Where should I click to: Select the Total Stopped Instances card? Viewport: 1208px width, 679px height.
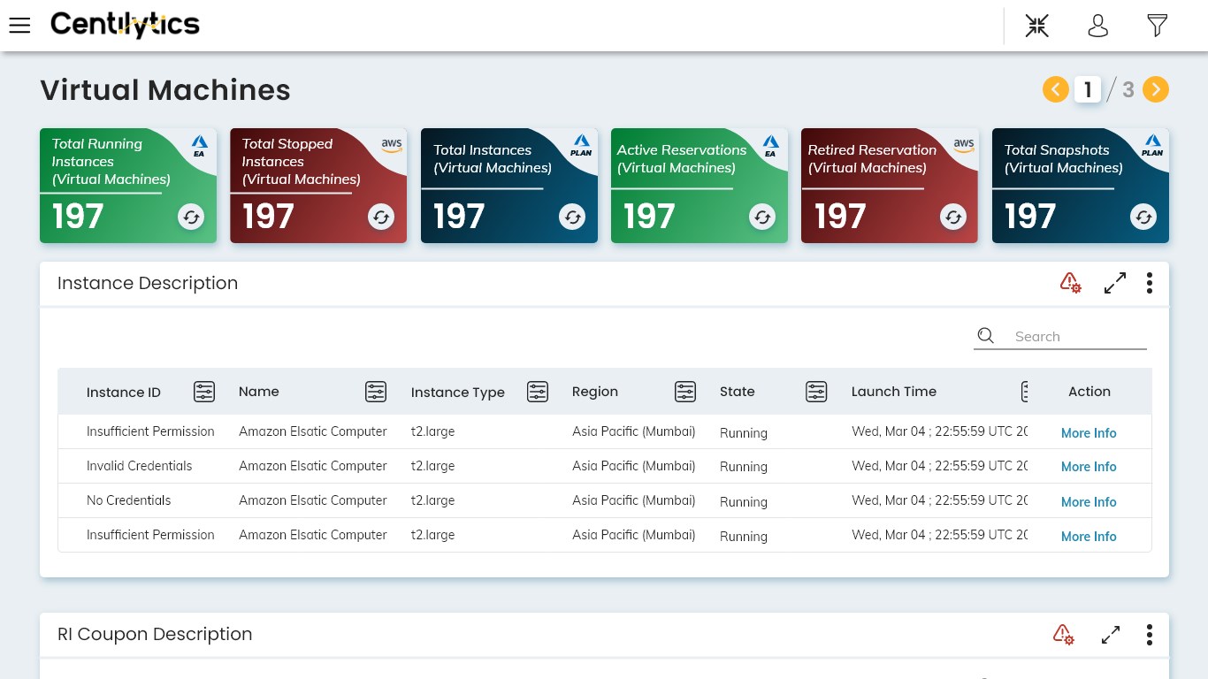[318, 186]
